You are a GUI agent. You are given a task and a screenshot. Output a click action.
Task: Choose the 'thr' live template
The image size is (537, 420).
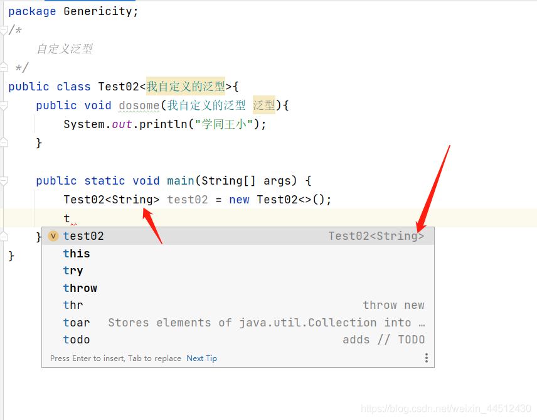pos(238,305)
